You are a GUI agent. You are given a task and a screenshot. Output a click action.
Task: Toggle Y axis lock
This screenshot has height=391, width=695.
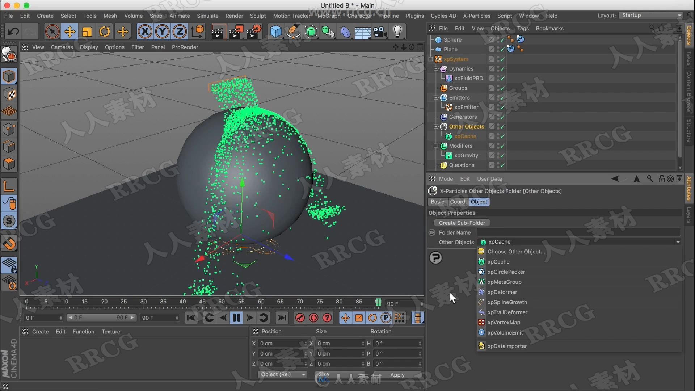(162, 32)
